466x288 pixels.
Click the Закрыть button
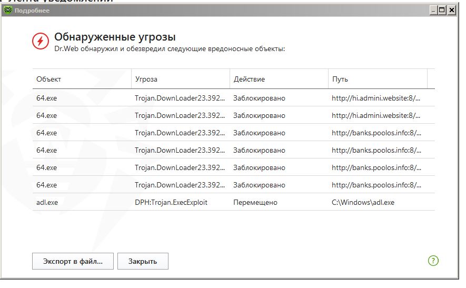pos(143,261)
